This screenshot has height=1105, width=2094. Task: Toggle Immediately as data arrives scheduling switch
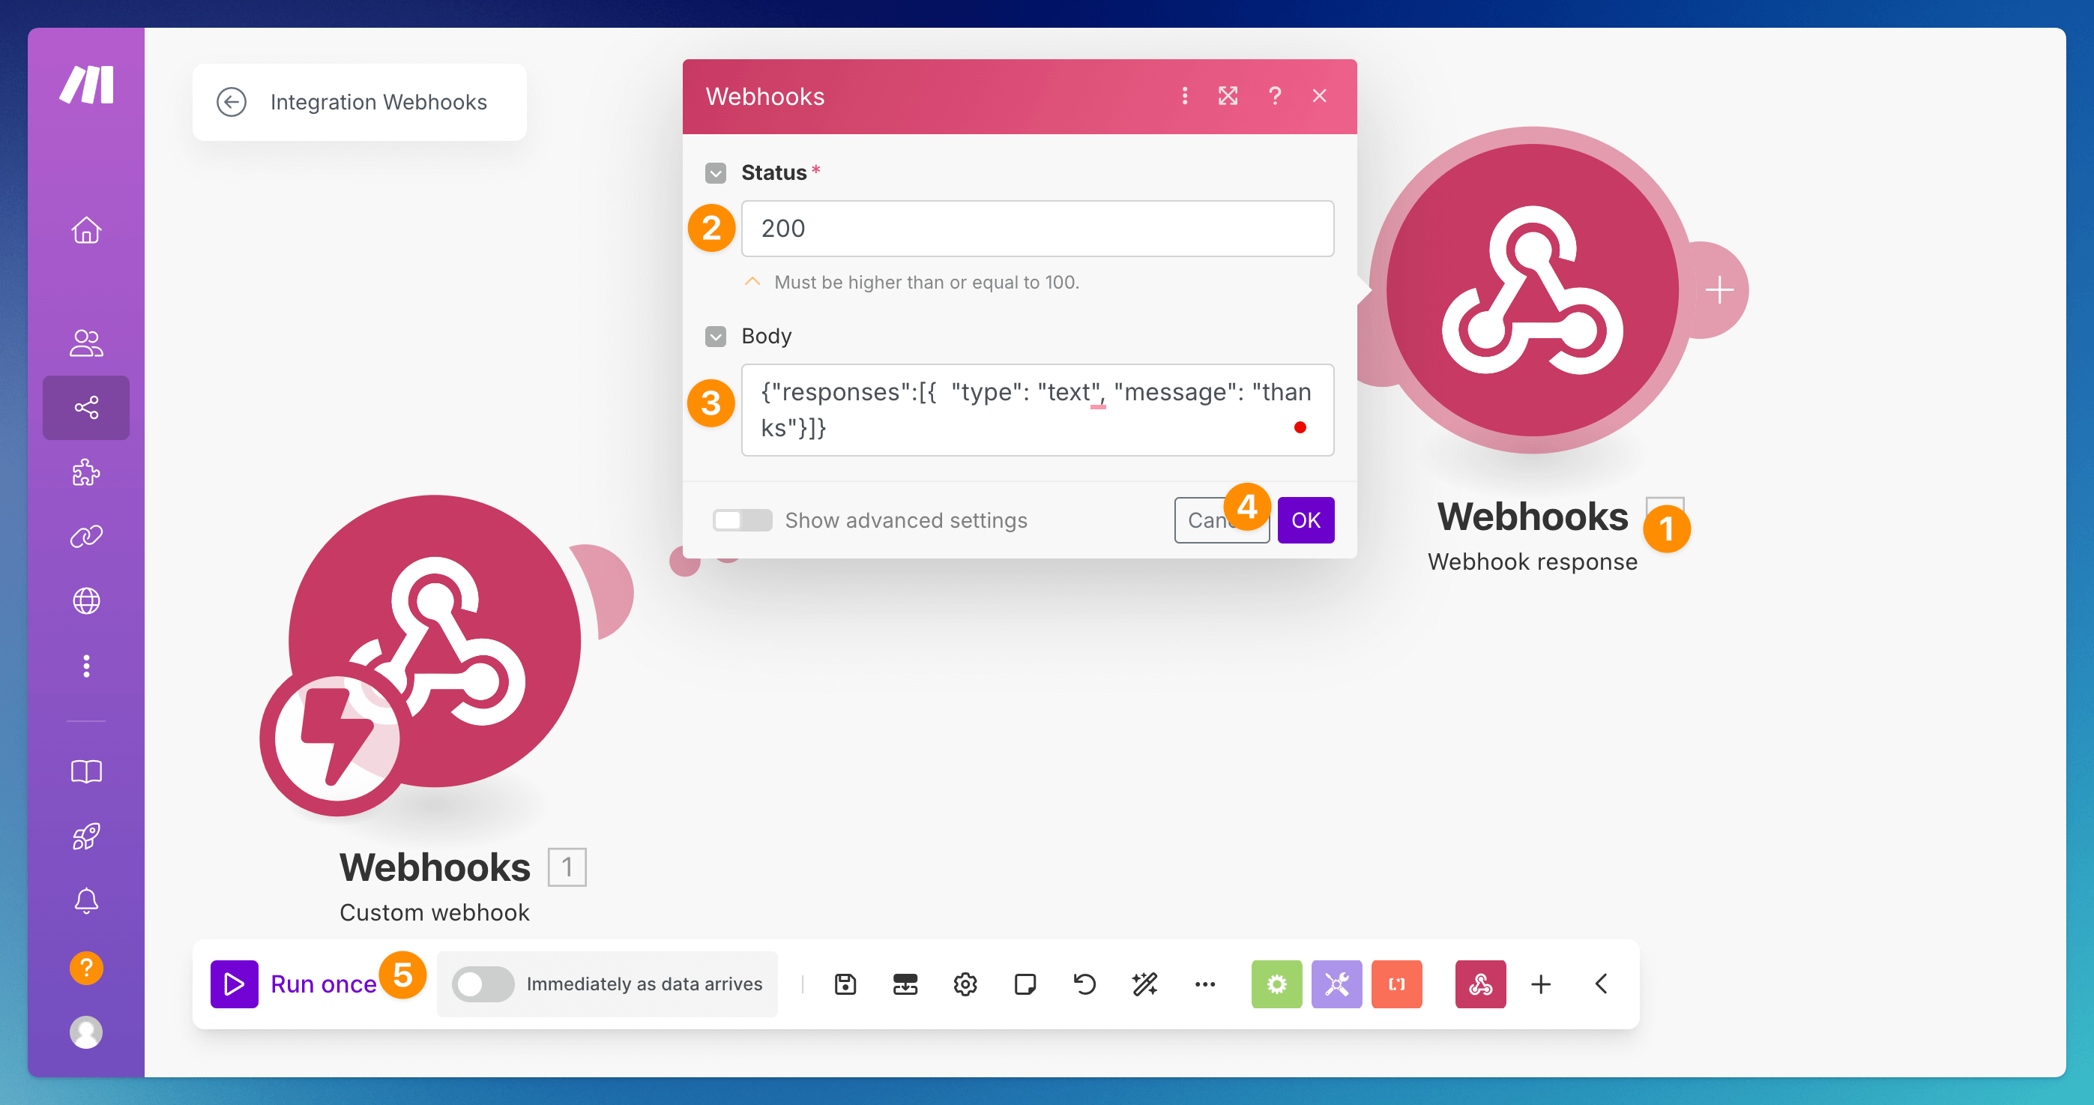483,984
